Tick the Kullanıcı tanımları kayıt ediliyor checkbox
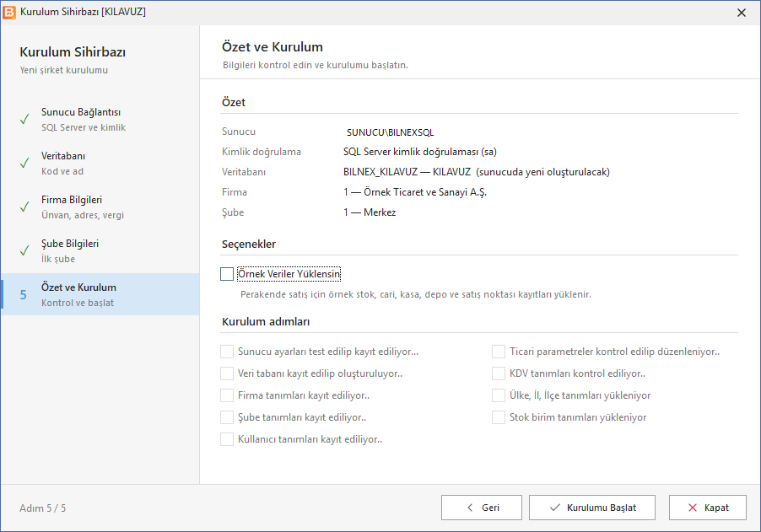 tap(227, 439)
